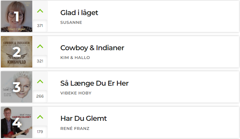This screenshot has height=139, width=240.
Task: Open the Har Du Glemt song title
Action: pos(84,119)
